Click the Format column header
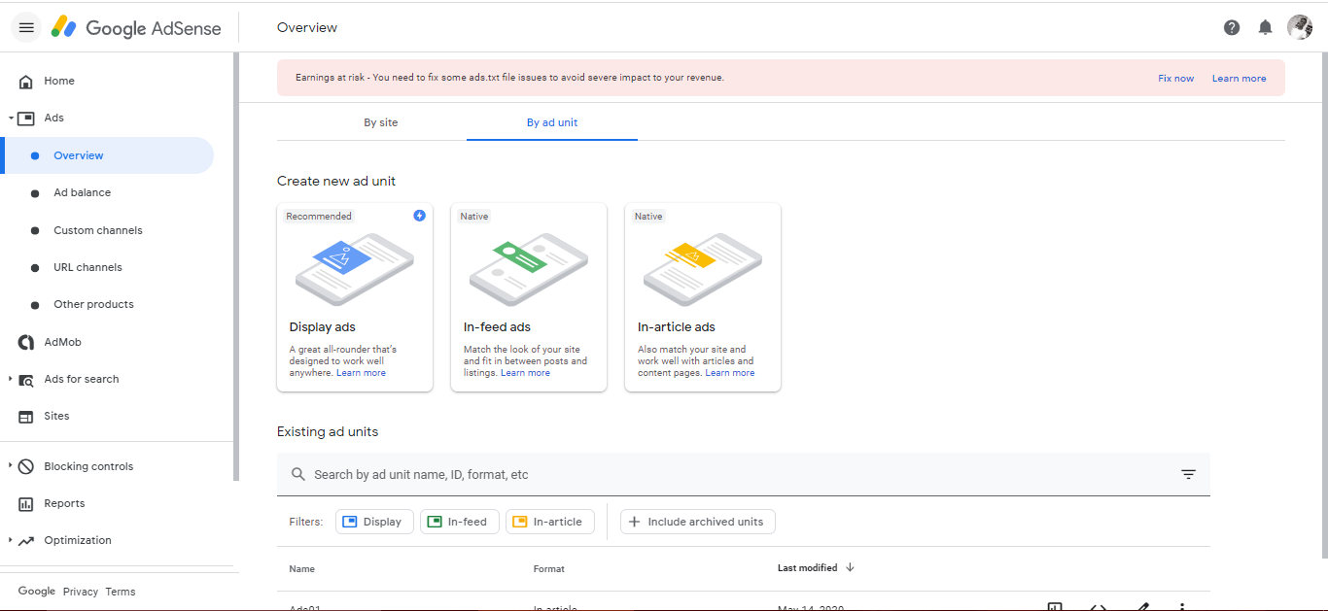Screen dimensions: 1328x611 click(x=548, y=569)
